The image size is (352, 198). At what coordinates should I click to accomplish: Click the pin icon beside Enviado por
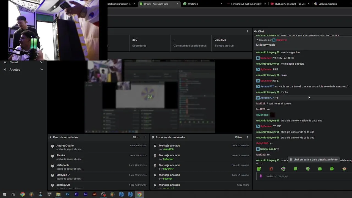257,40
